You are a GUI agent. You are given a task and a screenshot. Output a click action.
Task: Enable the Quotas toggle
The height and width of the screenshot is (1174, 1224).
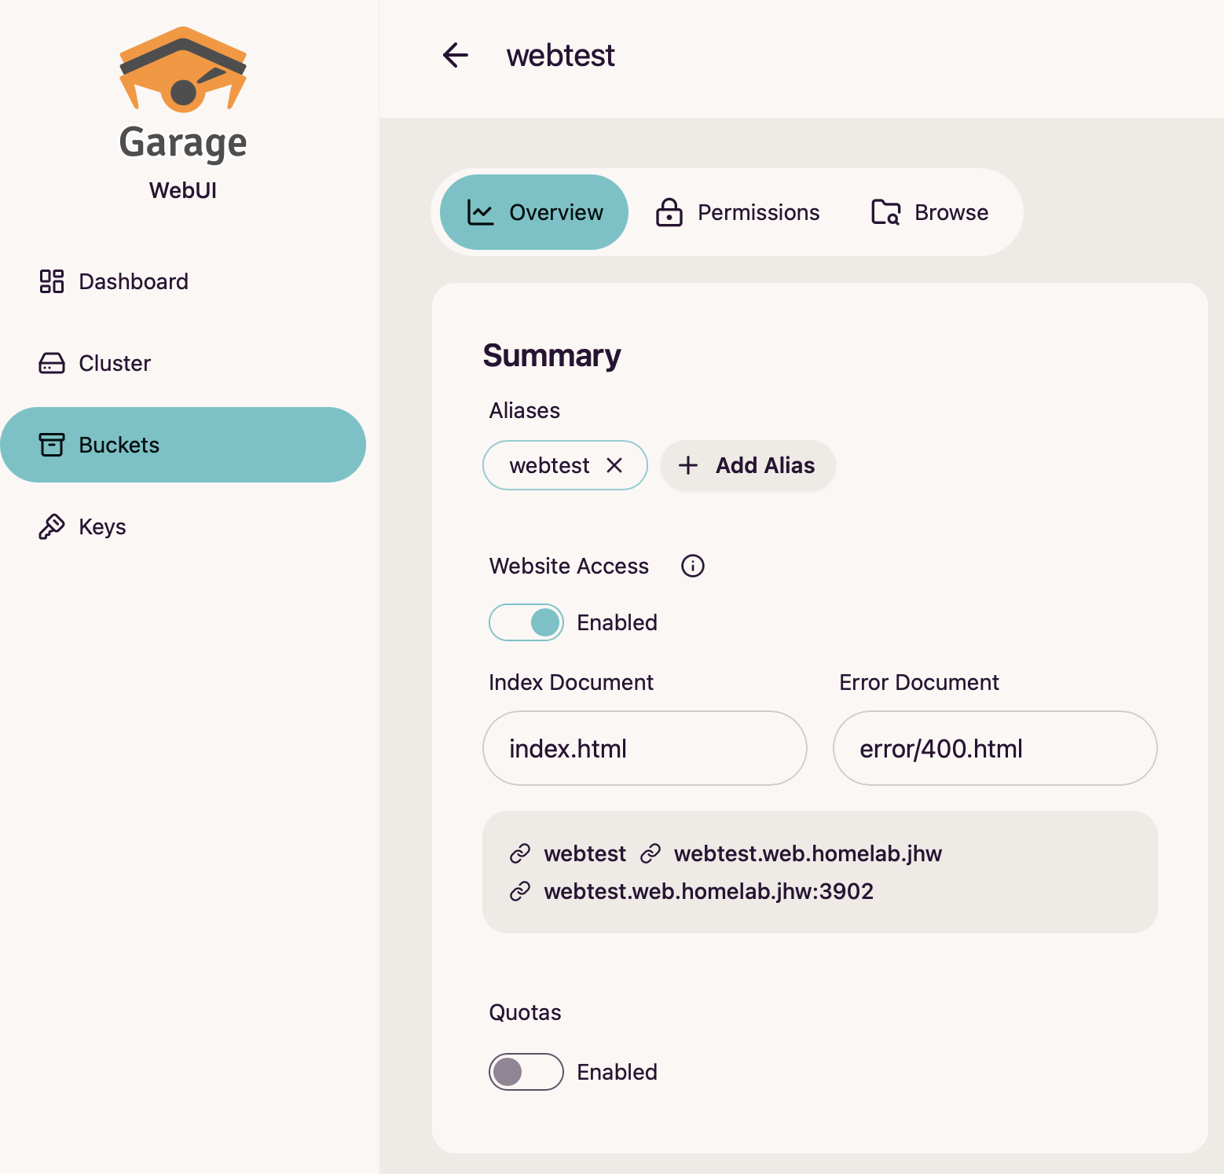[x=526, y=1072]
